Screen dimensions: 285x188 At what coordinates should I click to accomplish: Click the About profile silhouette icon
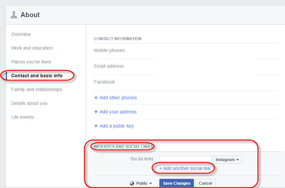click(x=14, y=15)
